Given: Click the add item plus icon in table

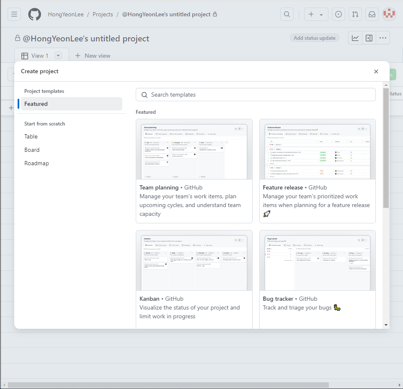Looking at the screenshot, I should point(11,108).
